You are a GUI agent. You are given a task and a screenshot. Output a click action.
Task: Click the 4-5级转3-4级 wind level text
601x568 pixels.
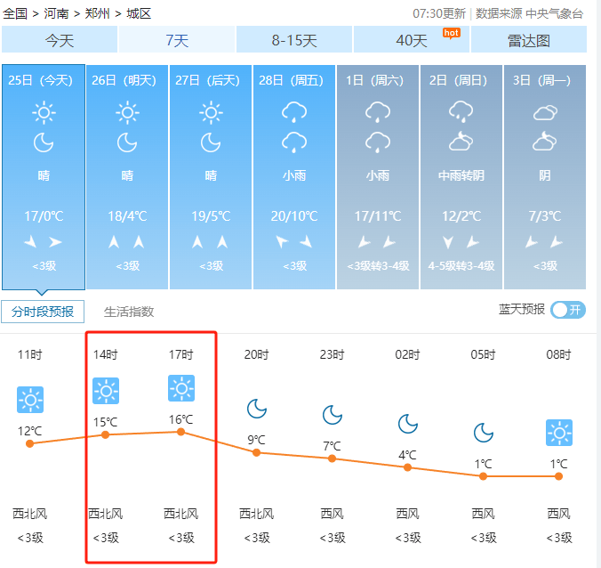[461, 265]
